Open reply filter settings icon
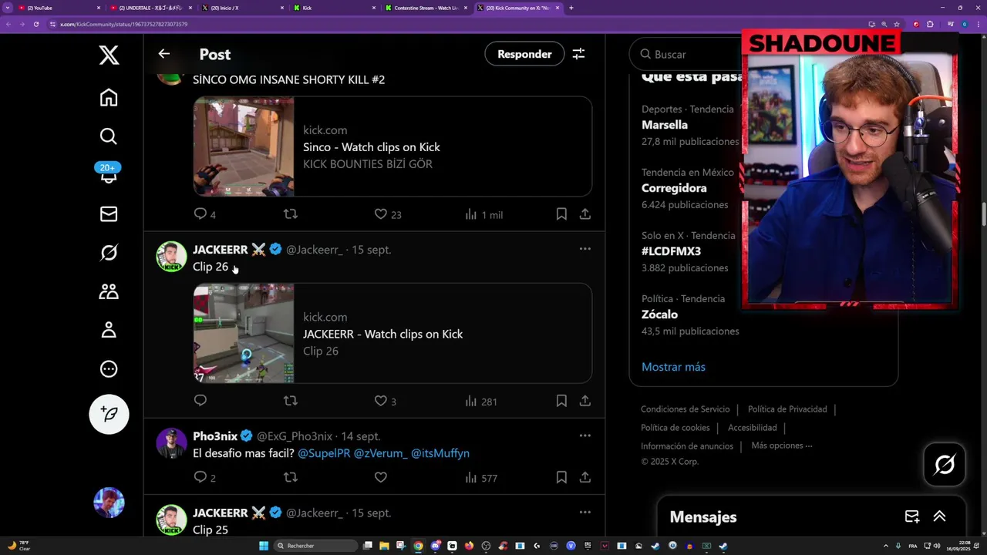987x555 pixels. coord(578,54)
